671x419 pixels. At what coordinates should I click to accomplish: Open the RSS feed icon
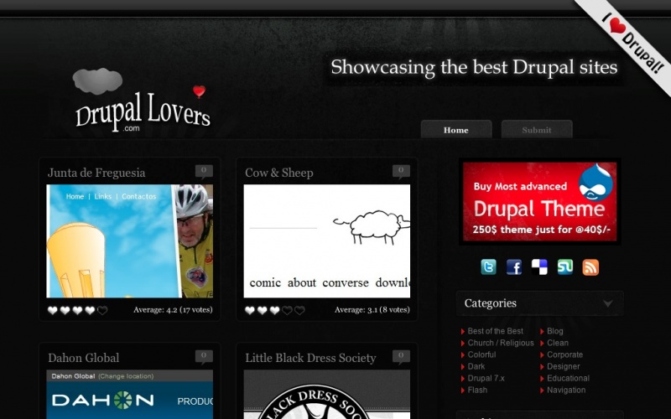(x=590, y=267)
